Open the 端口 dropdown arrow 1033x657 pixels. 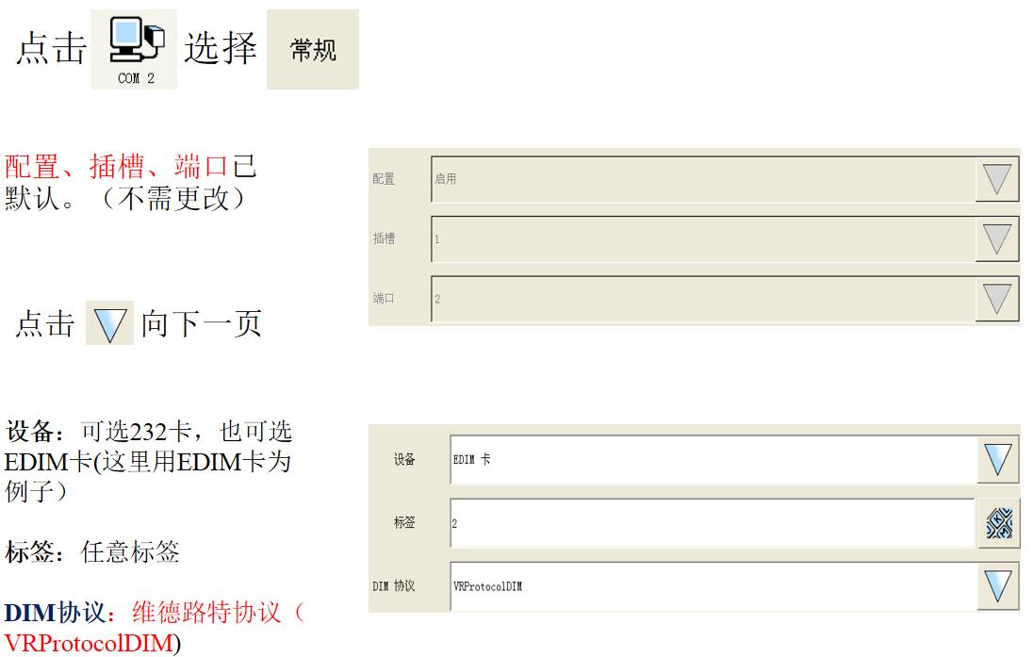pyautogui.click(x=997, y=299)
